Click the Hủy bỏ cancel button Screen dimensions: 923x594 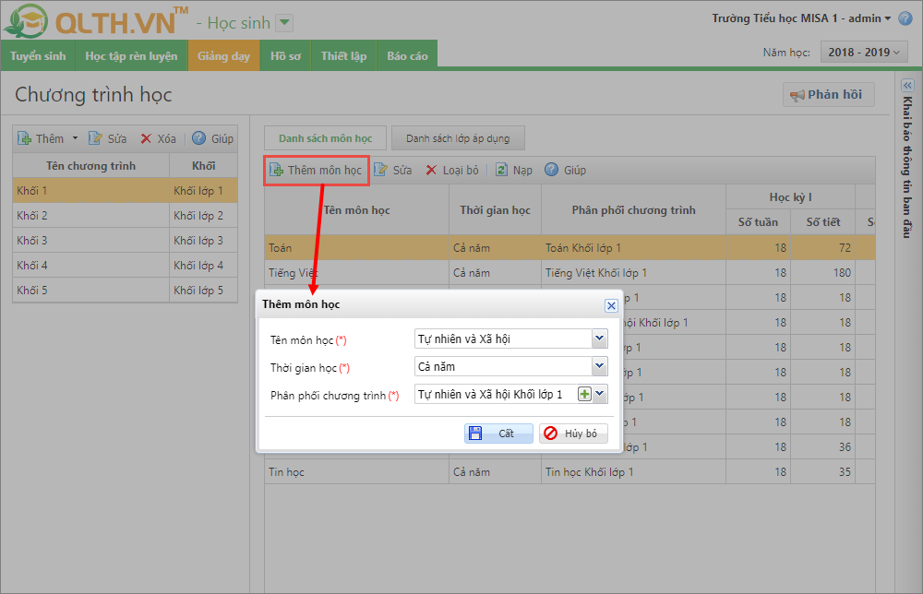[x=573, y=434]
